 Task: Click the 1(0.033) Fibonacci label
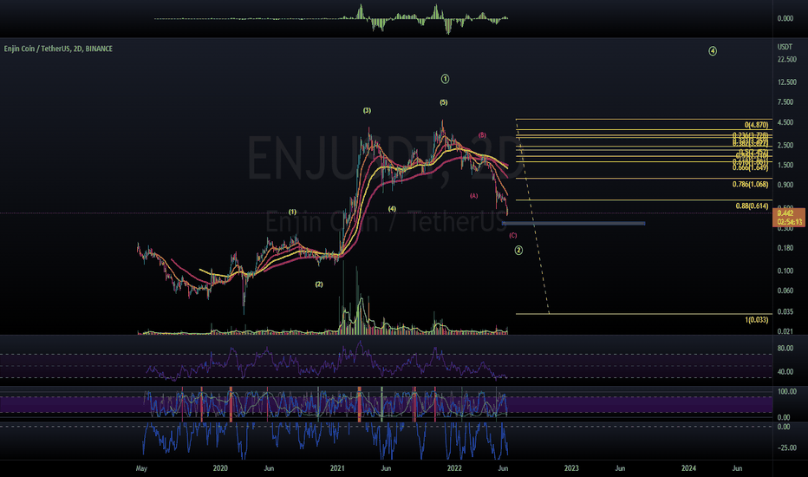point(757,320)
